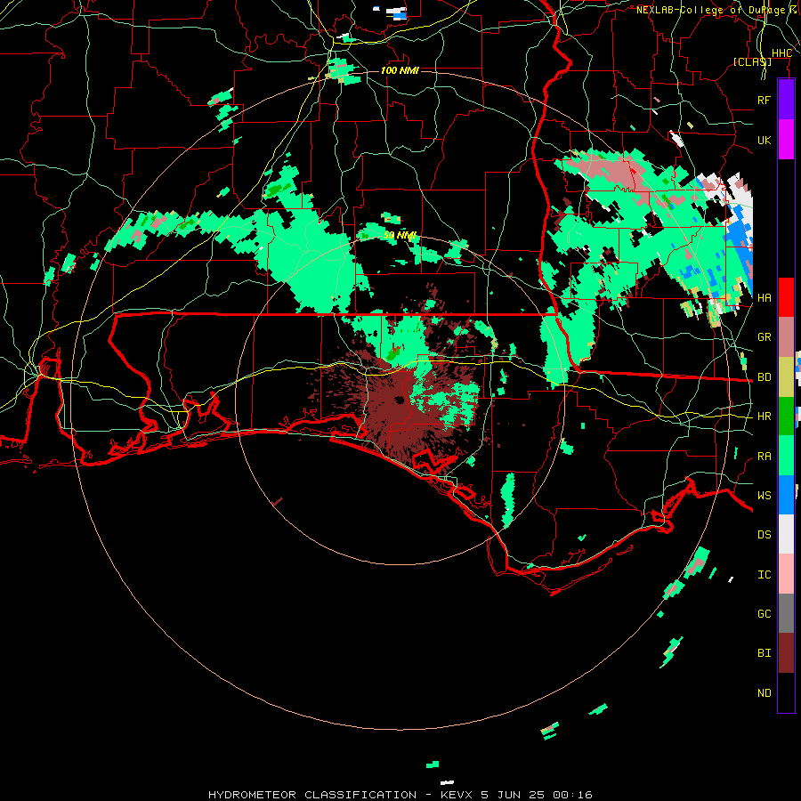Click the DS legend label
The width and height of the screenshot is (801, 801).
point(764,534)
